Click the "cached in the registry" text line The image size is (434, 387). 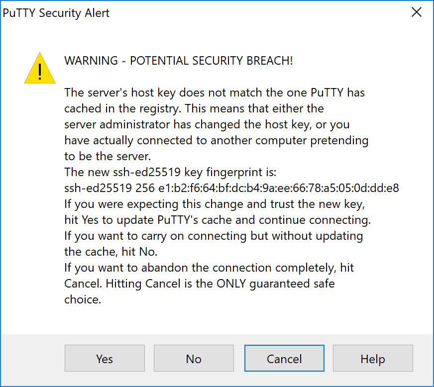[x=194, y=108]
